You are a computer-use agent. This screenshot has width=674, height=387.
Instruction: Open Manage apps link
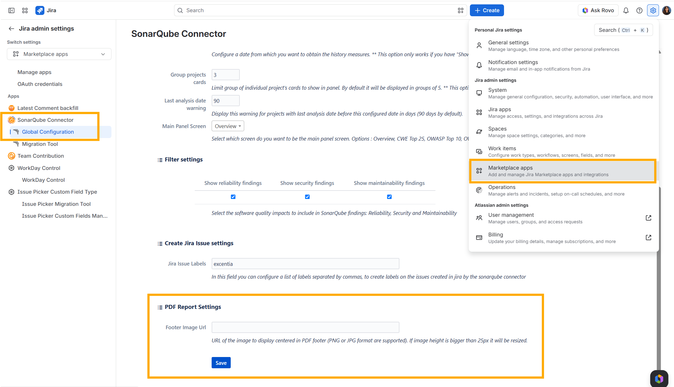tap(34, 72)
